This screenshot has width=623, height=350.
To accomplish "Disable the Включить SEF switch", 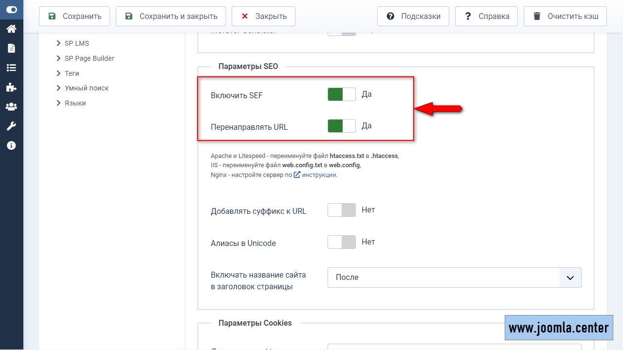I will (x=341, y=94).
